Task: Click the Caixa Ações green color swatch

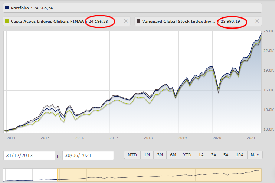Action: [7, 21]
